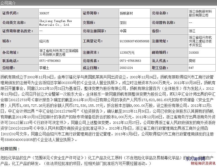This screenshot has height=167, width=217.
Task: Select registered address 浙江省绍兴市杭州湾上虞经济技术开发区
Action: tap(200, 41)
